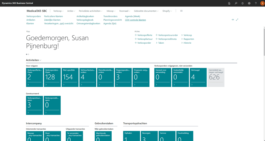This screenshot has height=141, width=265.
Task: Open the Dagvergoeding orders tile
Action: (x=123, y=78)
